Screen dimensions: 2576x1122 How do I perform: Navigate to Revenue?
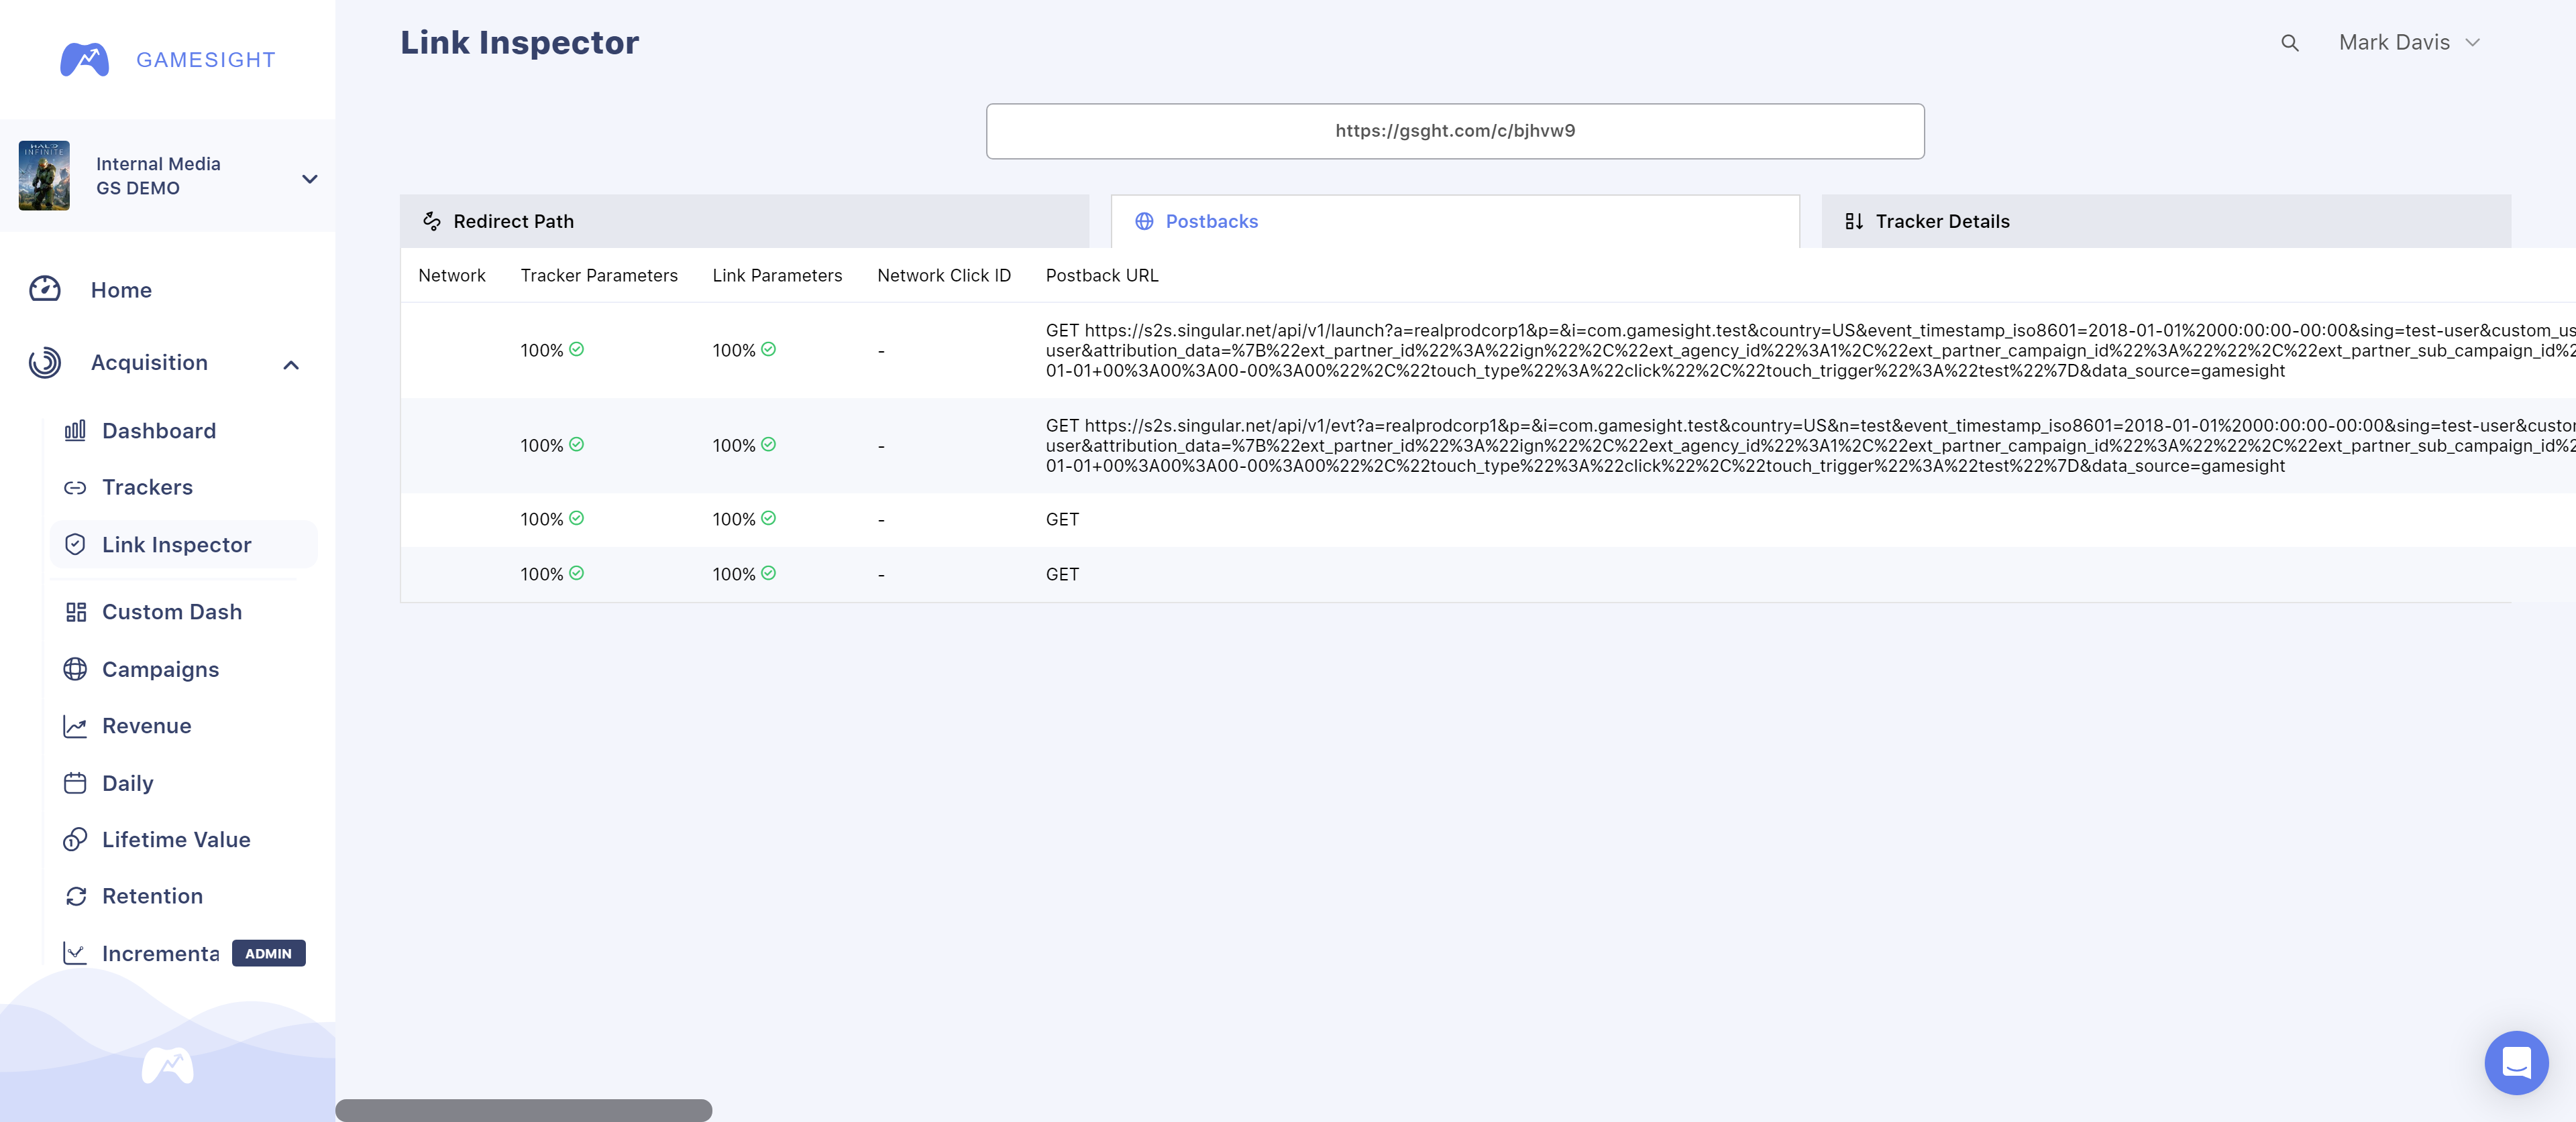pos(147,727)
